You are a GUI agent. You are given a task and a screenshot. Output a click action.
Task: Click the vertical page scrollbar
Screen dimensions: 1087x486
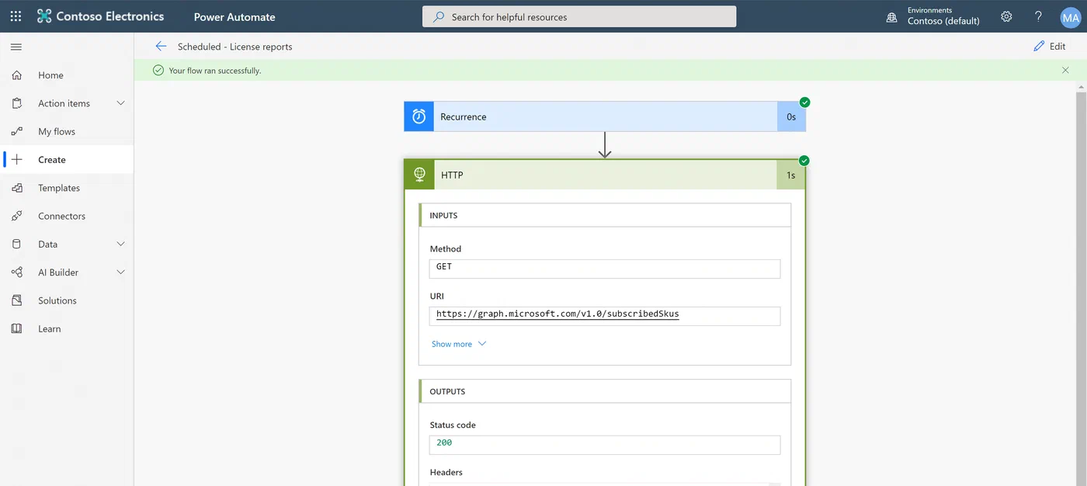coord(1081,287)
